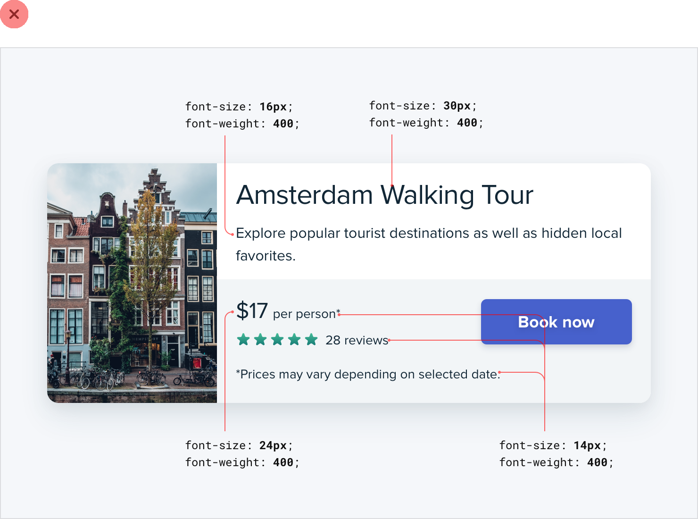
Task: Click the second green rating star
Action: coord(260,340)
